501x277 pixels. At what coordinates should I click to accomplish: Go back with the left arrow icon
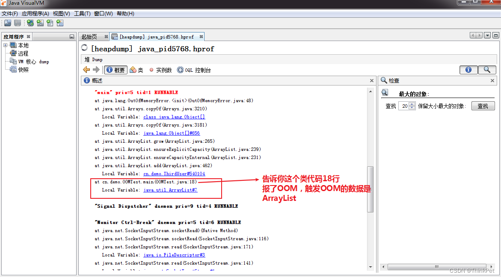(86, 70)
